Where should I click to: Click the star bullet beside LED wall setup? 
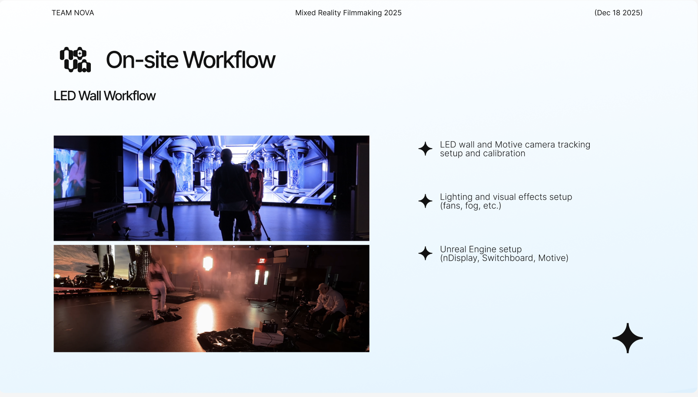(x=425, y=149)
